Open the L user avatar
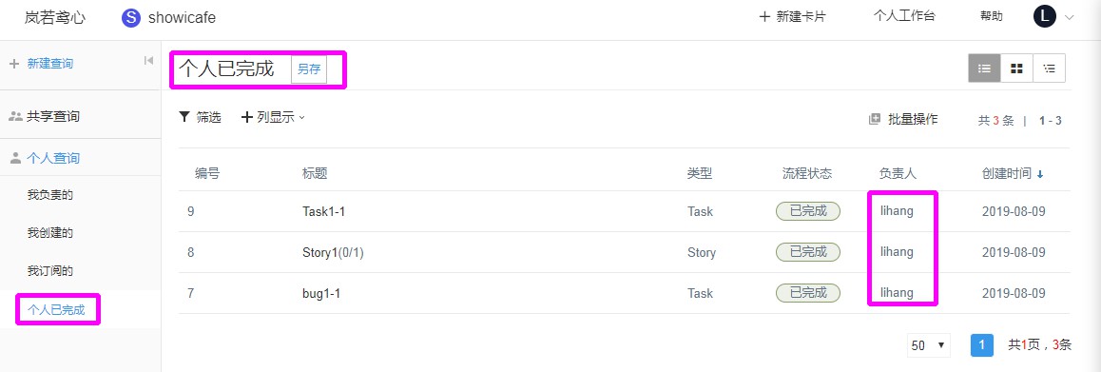This screenshot has width=1101, height=372. click(x=1045, y=17)
